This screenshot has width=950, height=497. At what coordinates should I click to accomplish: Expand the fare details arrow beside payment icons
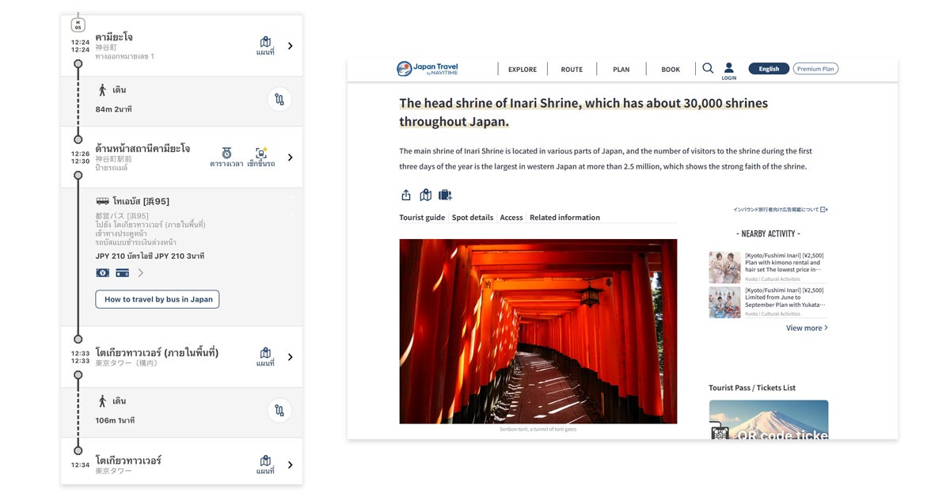pos(141,273)
